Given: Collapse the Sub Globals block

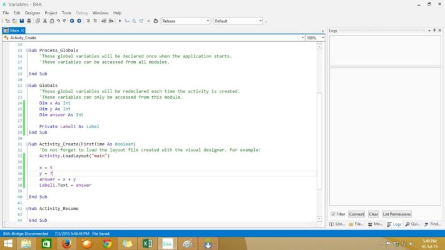Looking at the screenshot, I should [x=27, y=86].
